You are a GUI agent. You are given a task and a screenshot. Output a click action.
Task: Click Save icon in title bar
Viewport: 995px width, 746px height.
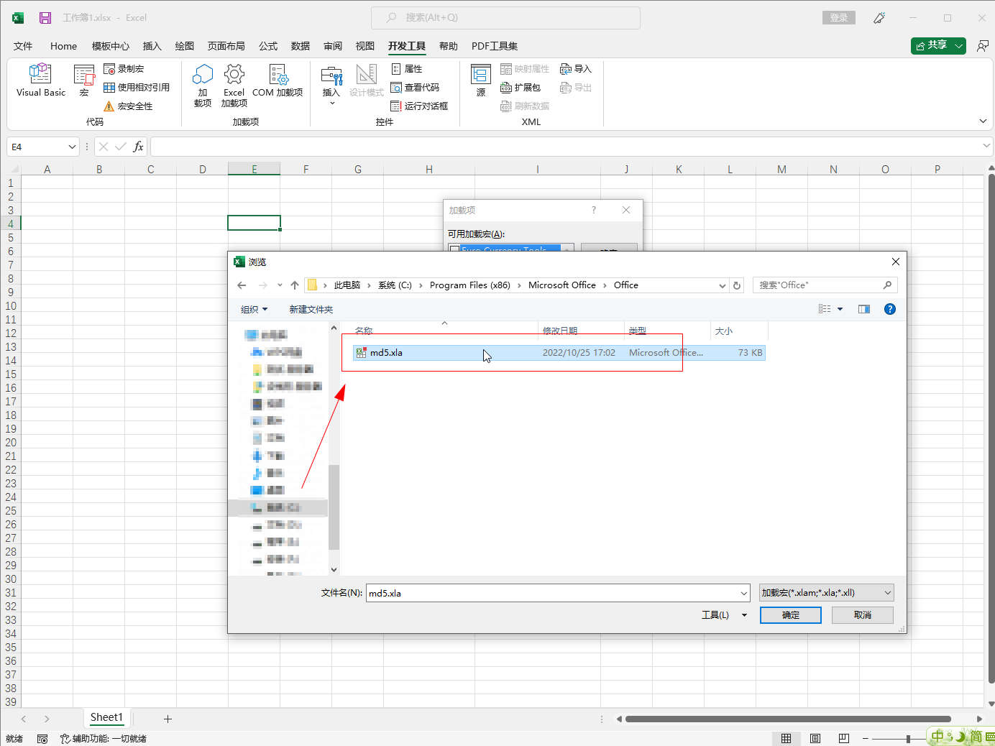[x=45, y=18]
